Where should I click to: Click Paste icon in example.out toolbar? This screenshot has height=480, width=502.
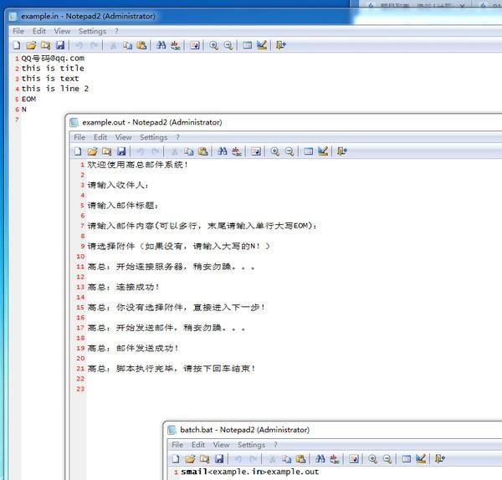click(x=203, y=151)
